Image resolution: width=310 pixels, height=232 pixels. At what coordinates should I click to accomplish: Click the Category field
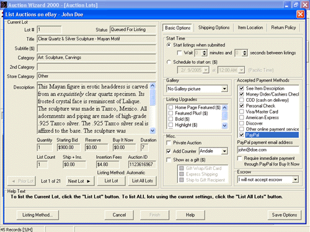(97, 58)
